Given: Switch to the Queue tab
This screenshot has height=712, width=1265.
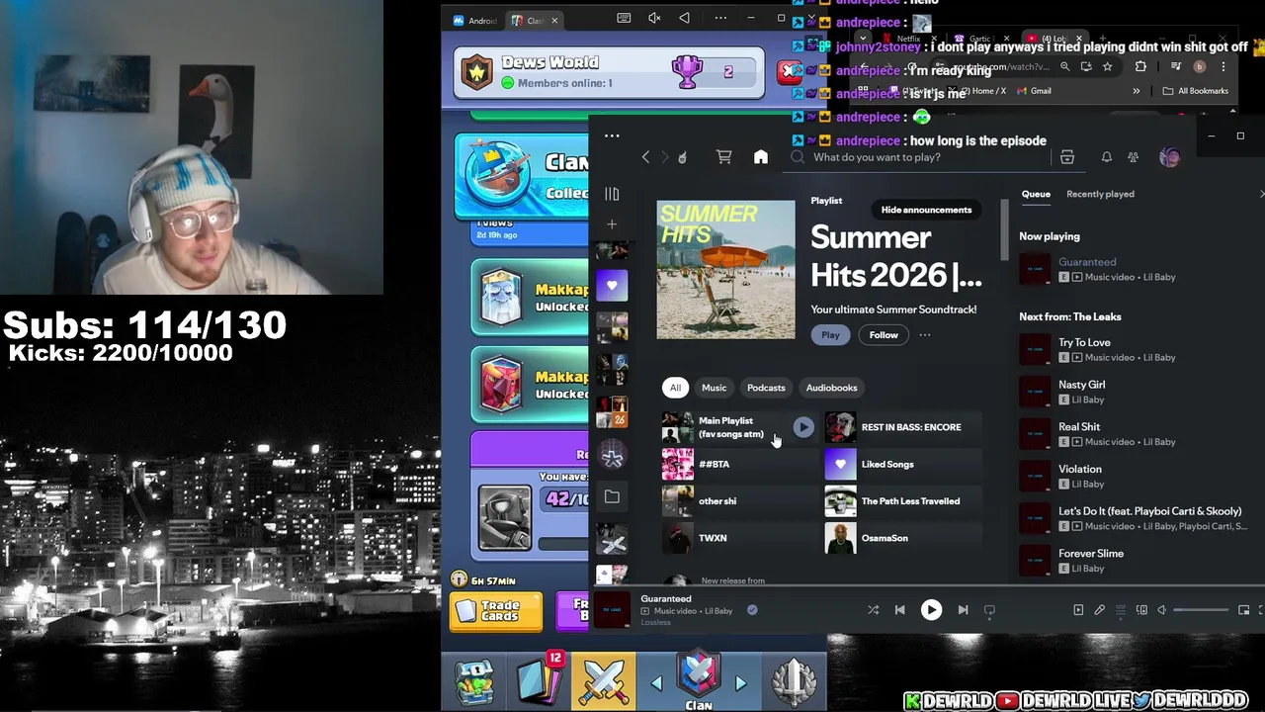Looking at the screenshot, I should (1036, 194).
